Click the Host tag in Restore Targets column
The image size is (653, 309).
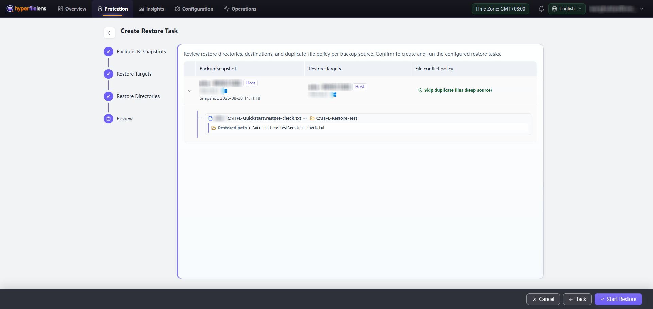coord(360,87)
